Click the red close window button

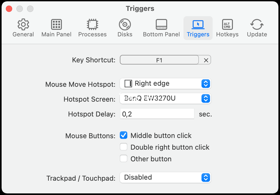pyautogui.click(x=9, y=9)
